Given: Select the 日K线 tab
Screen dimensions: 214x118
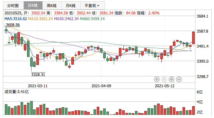Looking at the screenshot, I should (33, 5).
